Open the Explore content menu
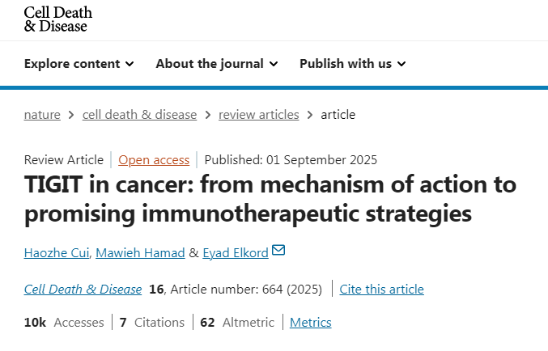Screen dimensions: 548x351 click(x=72, y=64)
